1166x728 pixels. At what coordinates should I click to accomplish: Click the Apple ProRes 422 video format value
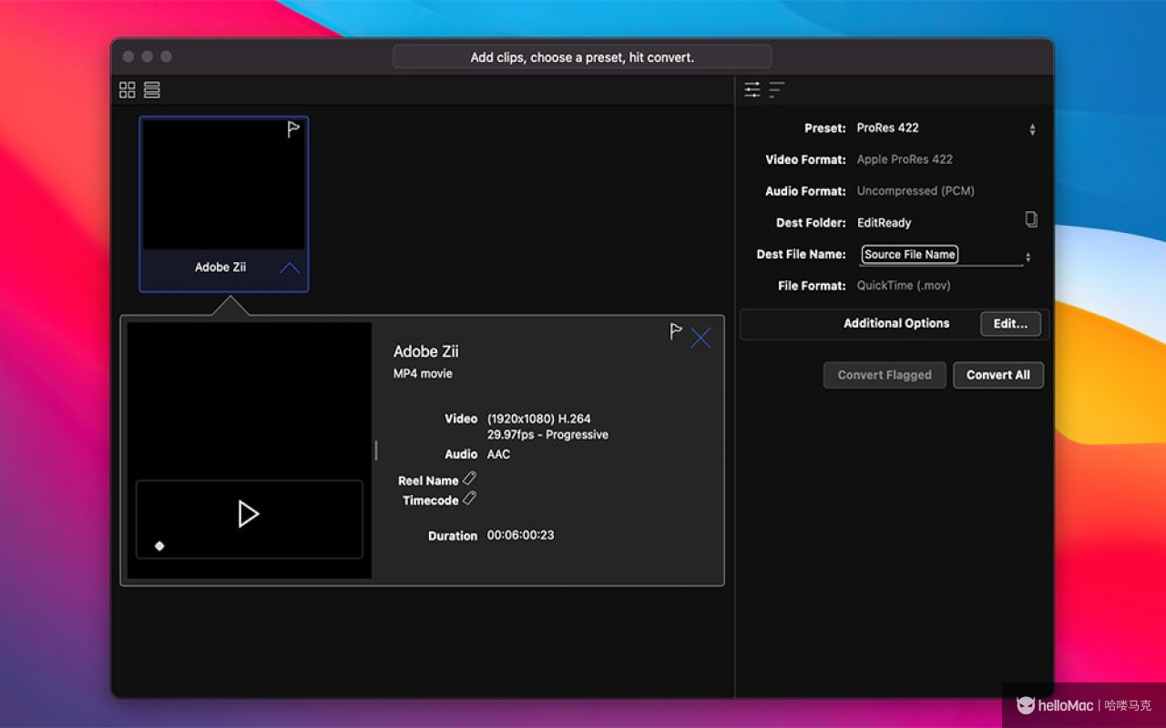pos(905,159)
